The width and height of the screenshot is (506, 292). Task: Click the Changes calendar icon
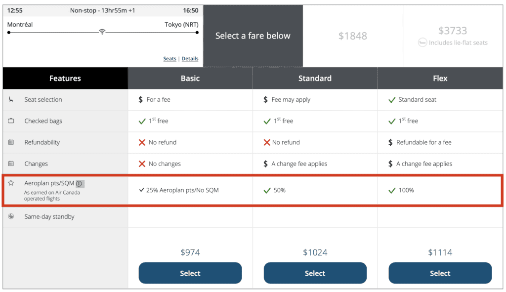[11, 164]
